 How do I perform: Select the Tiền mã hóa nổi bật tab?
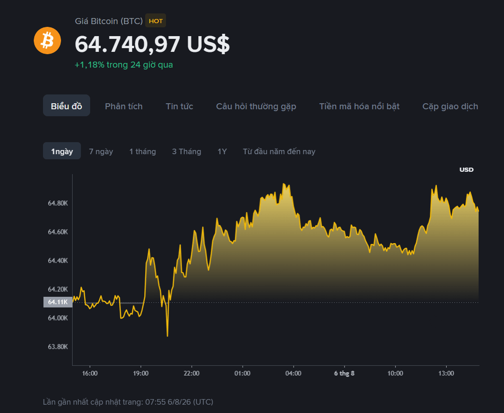pos(359,106)
